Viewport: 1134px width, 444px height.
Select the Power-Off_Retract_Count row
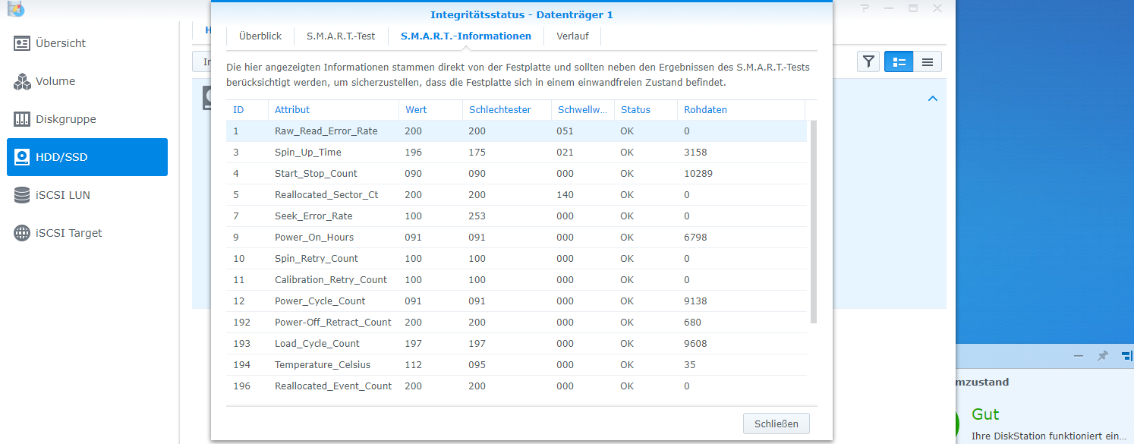(516, 323)
